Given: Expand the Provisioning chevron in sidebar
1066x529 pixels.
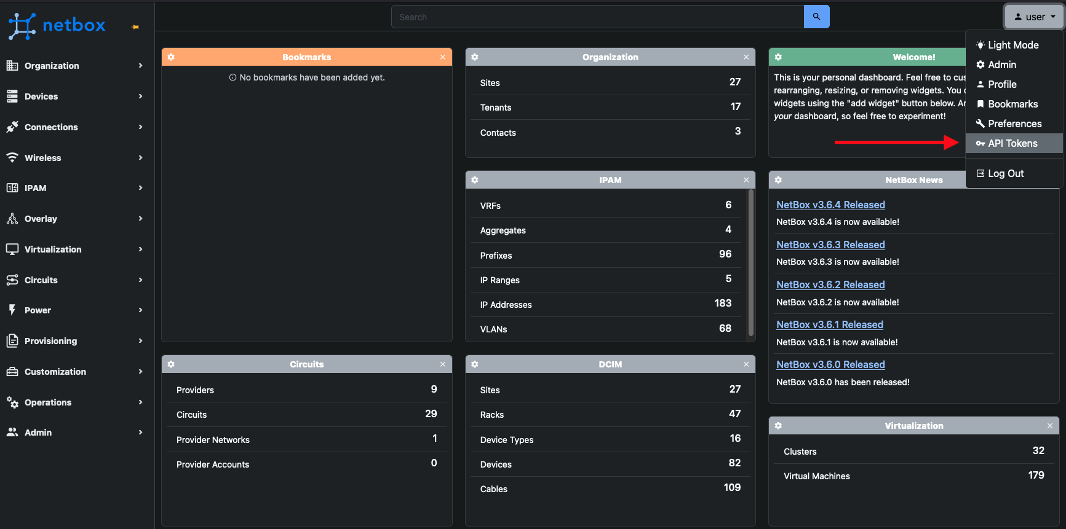Looking at the screenshot, I should 140,341.
